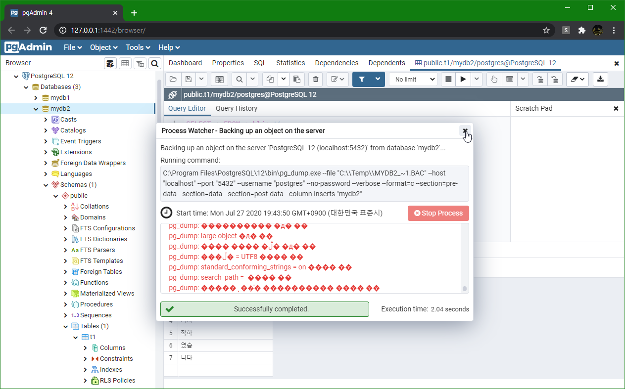Collapse the Tables (1) node
Image resolution: width=625 pixels, height=389 pixels.
(x=65, y=326)
